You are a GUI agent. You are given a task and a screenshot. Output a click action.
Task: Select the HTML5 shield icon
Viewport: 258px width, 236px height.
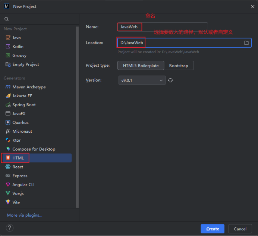pyautogui.click(x=8, y=158)
